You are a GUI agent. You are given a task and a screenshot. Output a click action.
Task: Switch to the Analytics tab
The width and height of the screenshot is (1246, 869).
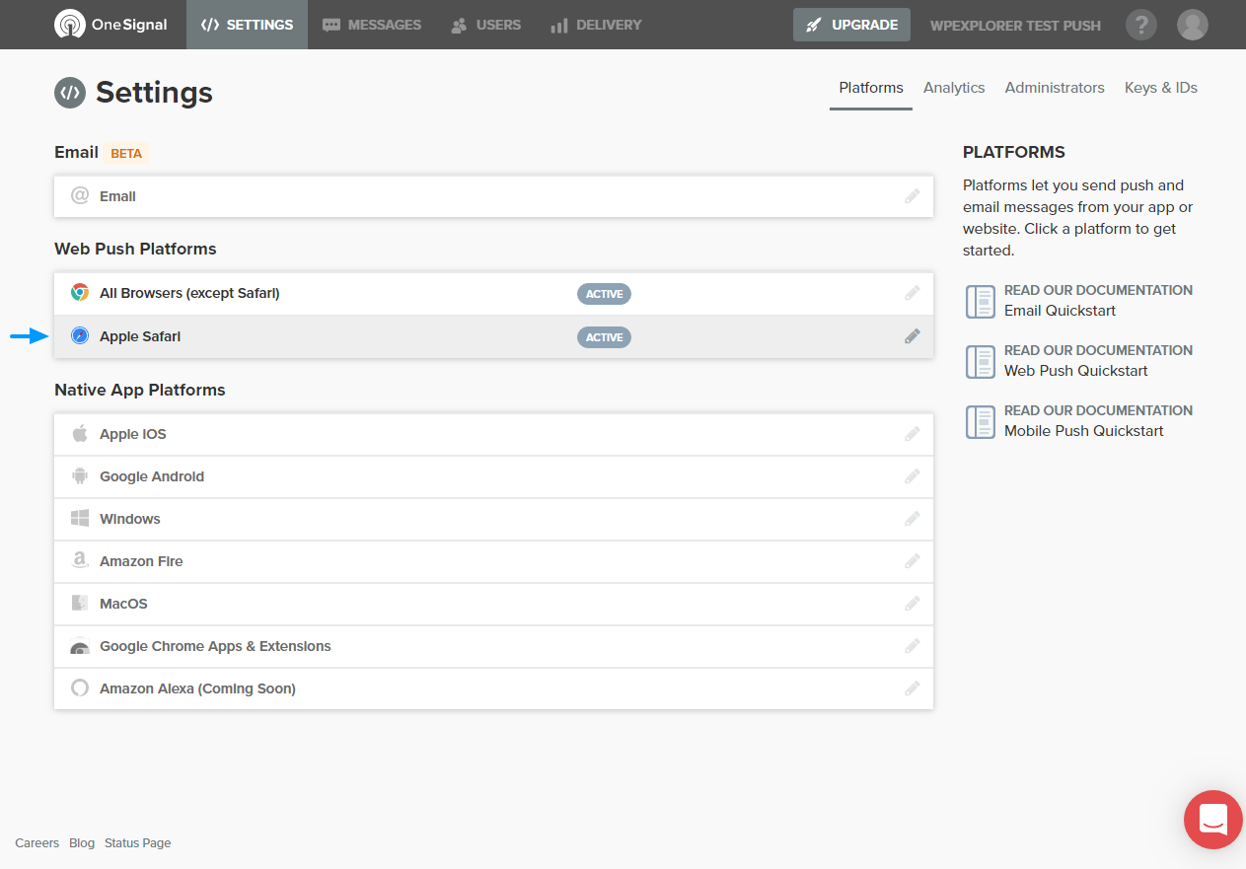954,88
